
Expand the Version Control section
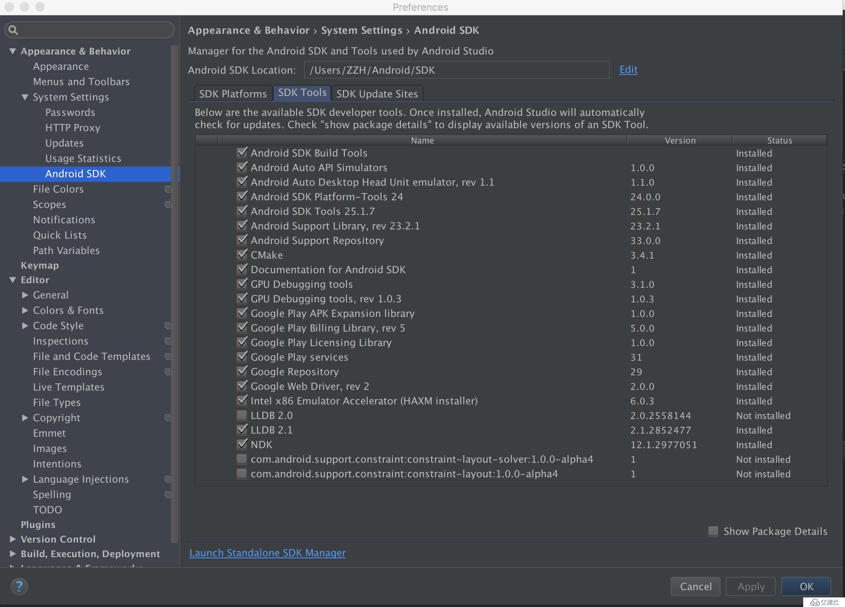[13, 539]
